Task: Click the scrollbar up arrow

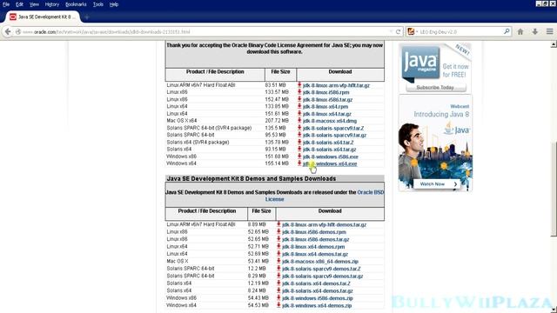Action: tap(554, 44)
